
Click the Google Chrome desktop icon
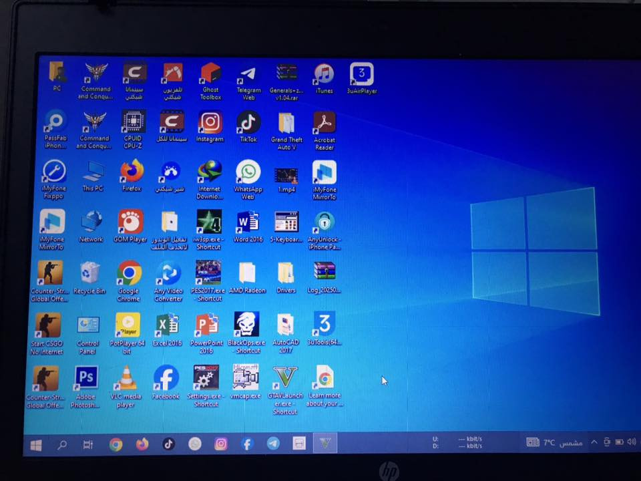coord(129,274)
